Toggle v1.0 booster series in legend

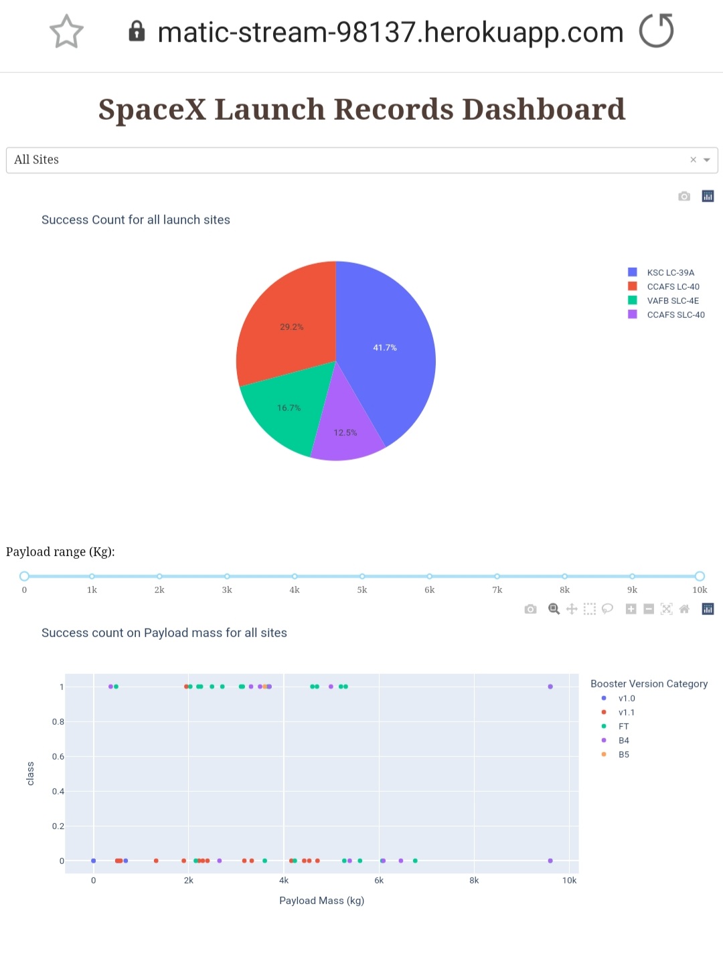[619, 698]
